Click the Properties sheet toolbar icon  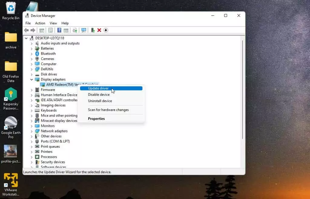[50, 30]
